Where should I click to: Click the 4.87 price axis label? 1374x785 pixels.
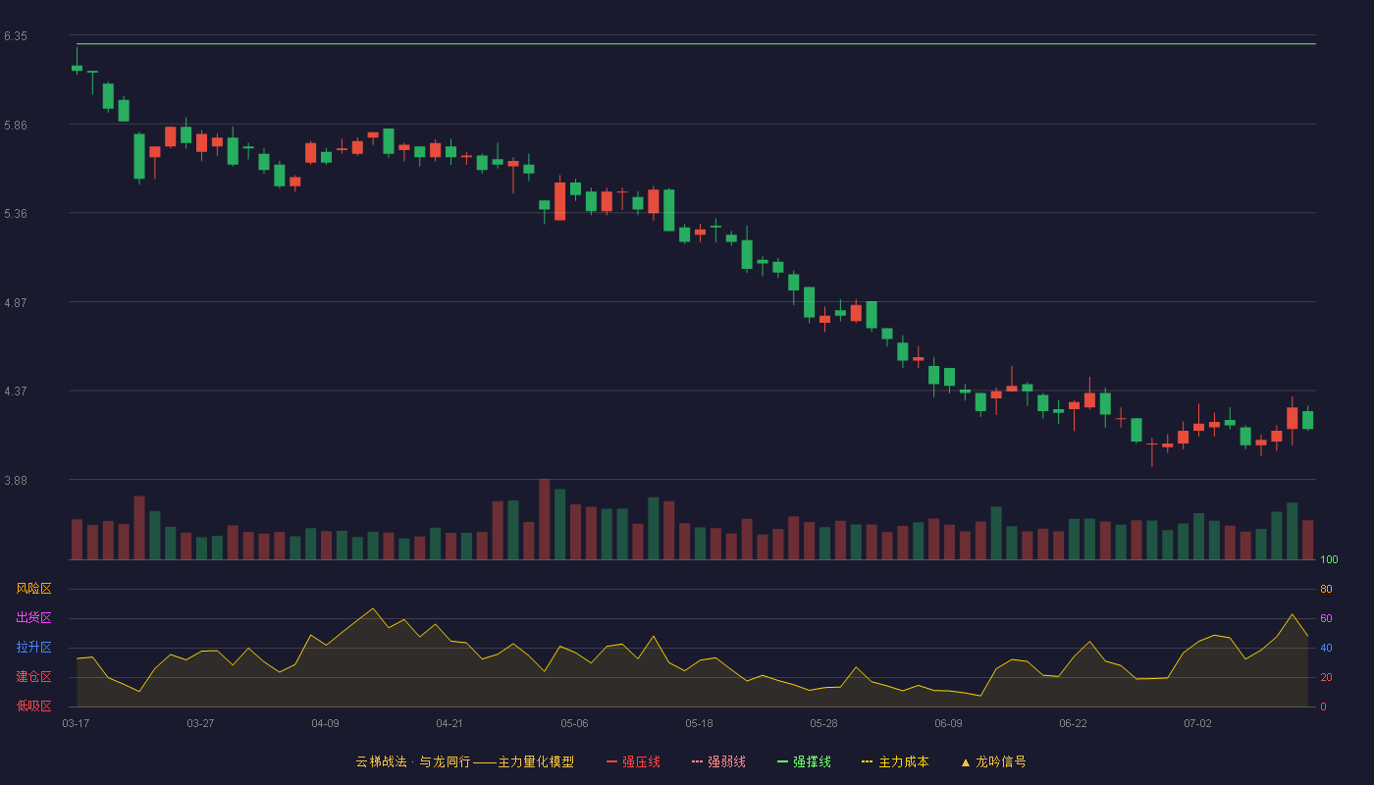(x=15, y=303)
